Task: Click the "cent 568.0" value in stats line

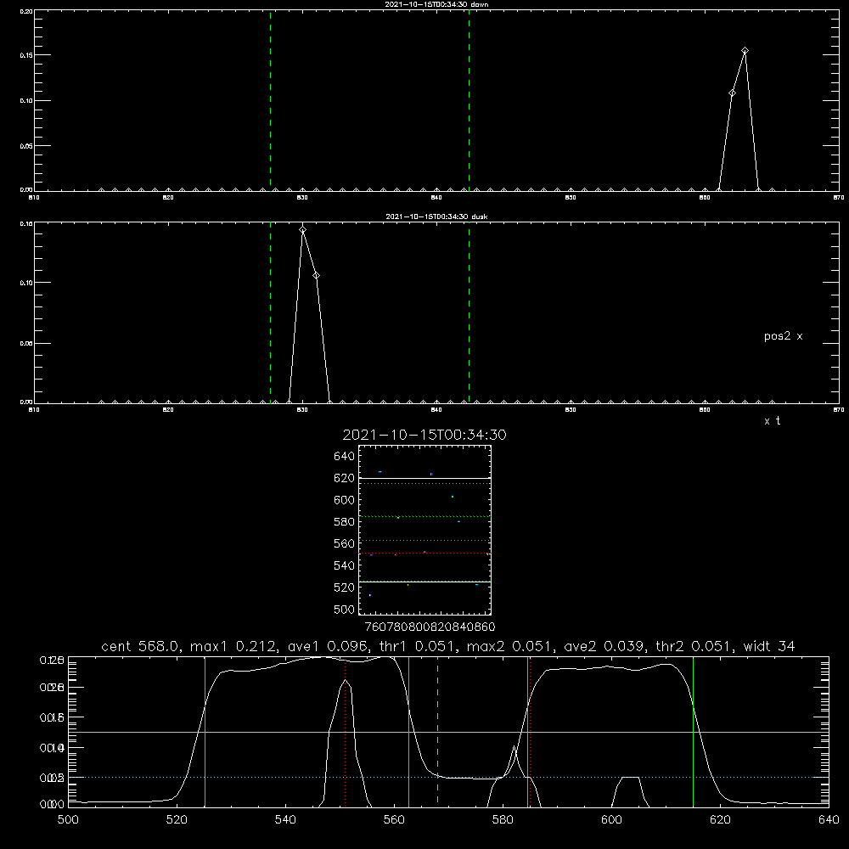Action: (140, 646)
